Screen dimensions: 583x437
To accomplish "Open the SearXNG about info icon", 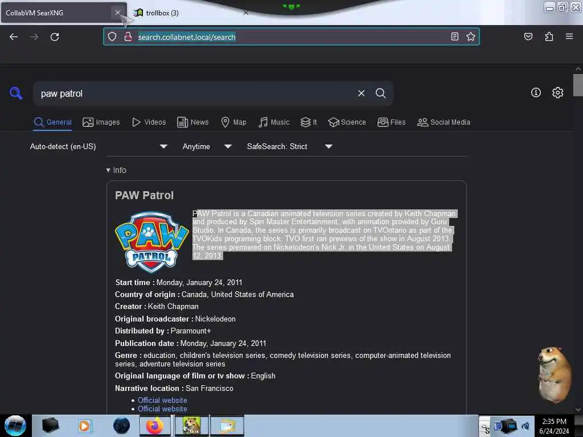I will [536, 93].
